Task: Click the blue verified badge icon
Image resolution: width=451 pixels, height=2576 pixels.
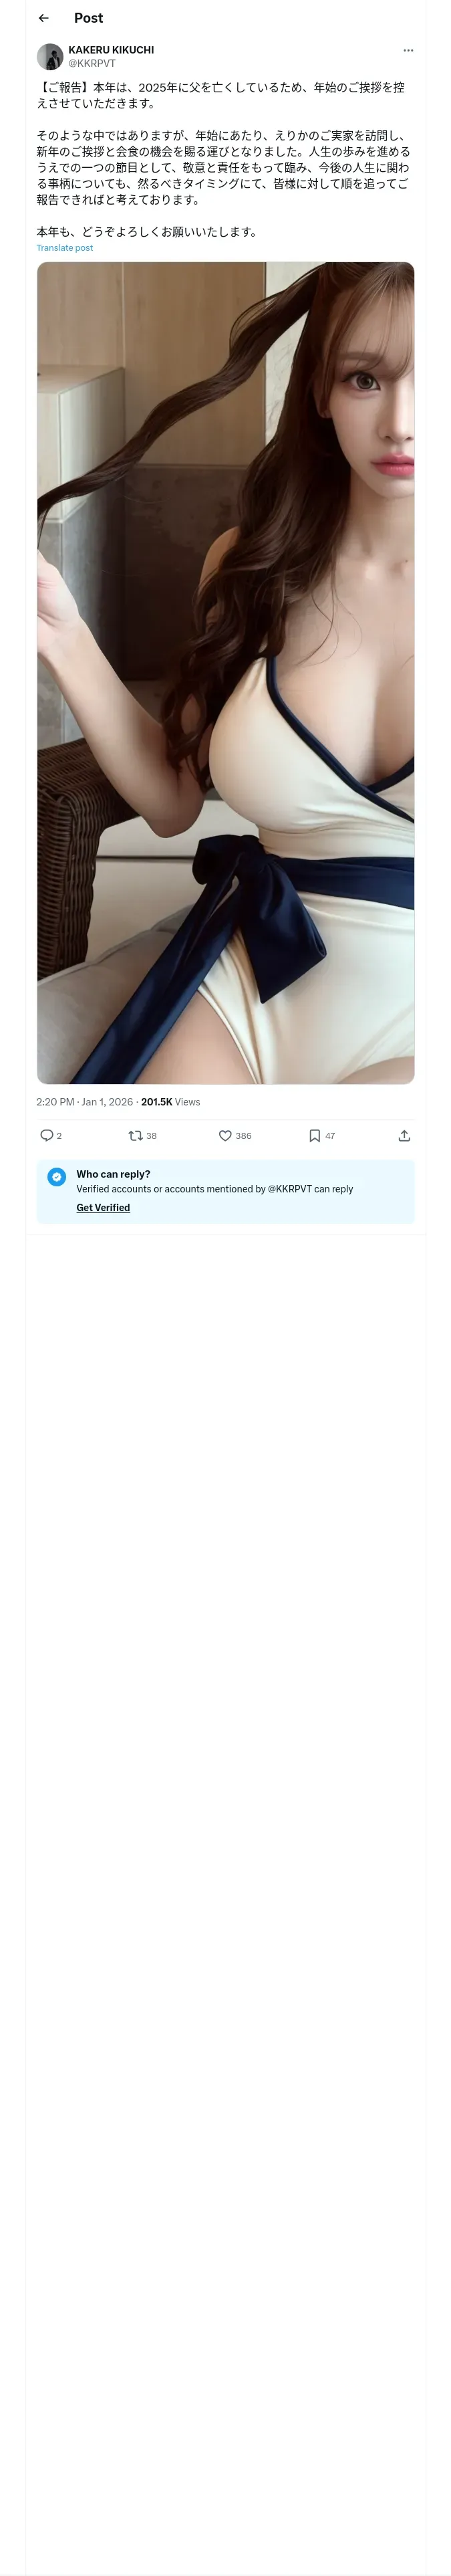Action: coord(57,1177)
